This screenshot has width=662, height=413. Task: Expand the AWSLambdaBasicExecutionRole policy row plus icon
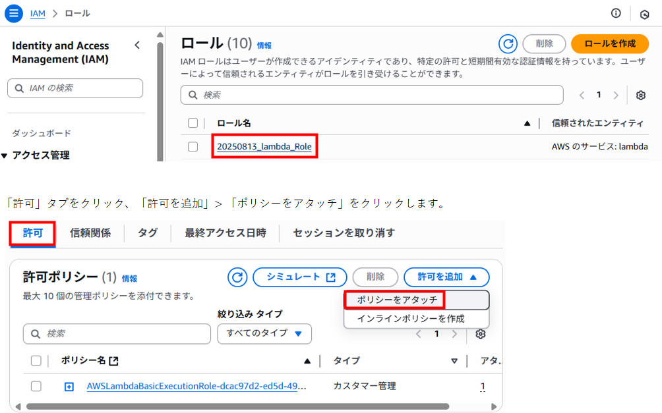click(x=69, y=387)
